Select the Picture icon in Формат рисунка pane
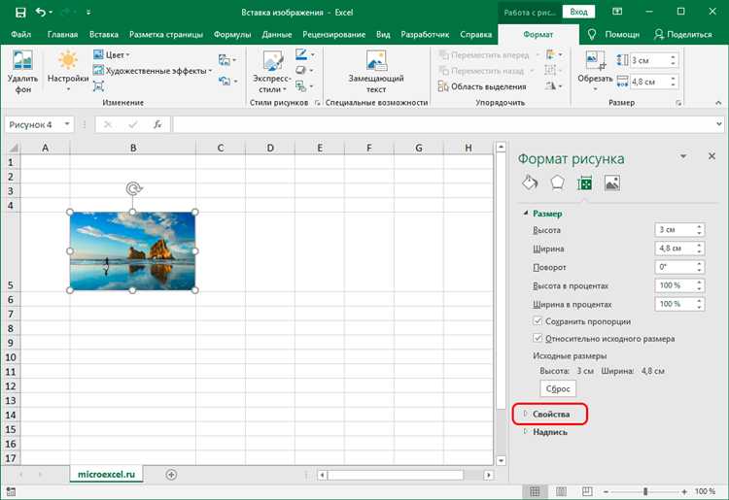 click(x=611, y=183)
